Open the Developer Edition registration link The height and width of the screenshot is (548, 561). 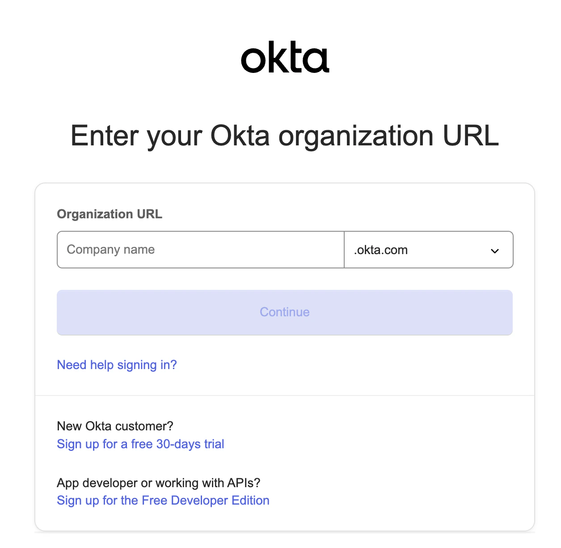point(163,500)
